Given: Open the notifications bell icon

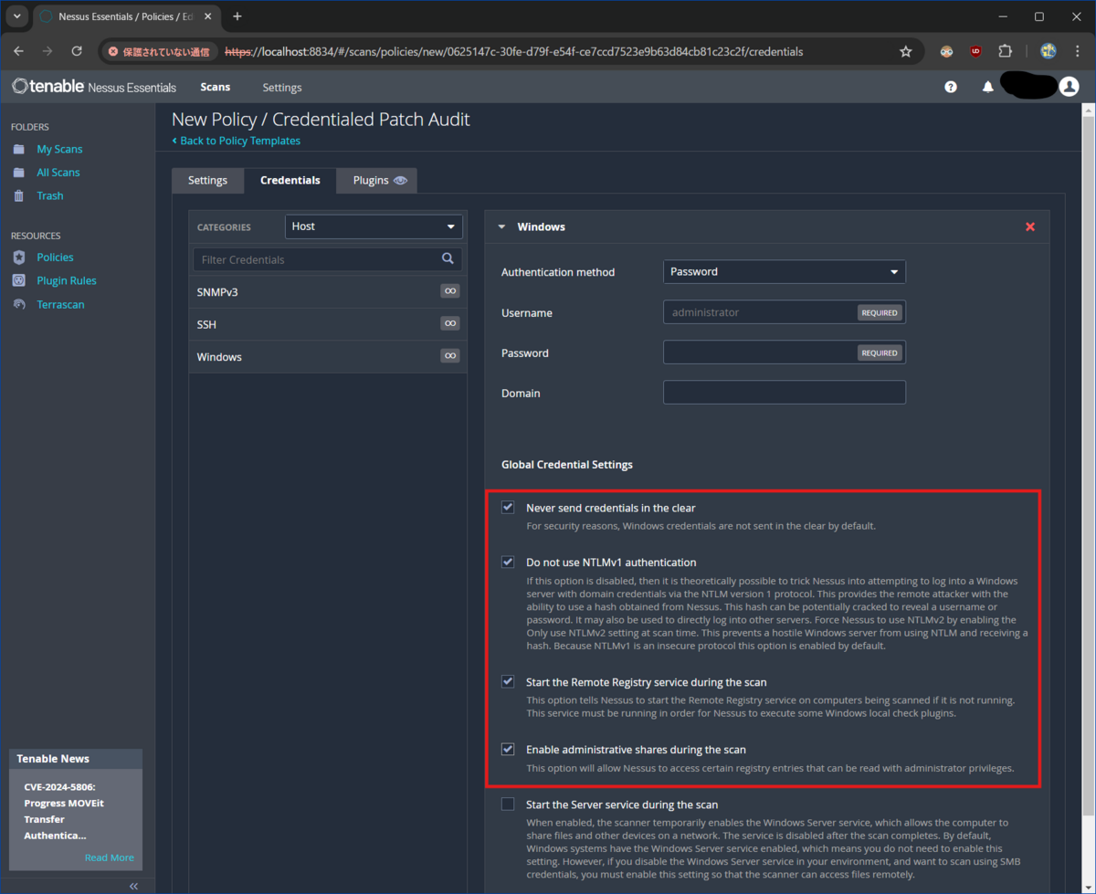Looking at the screenshot, I should 987,87.
